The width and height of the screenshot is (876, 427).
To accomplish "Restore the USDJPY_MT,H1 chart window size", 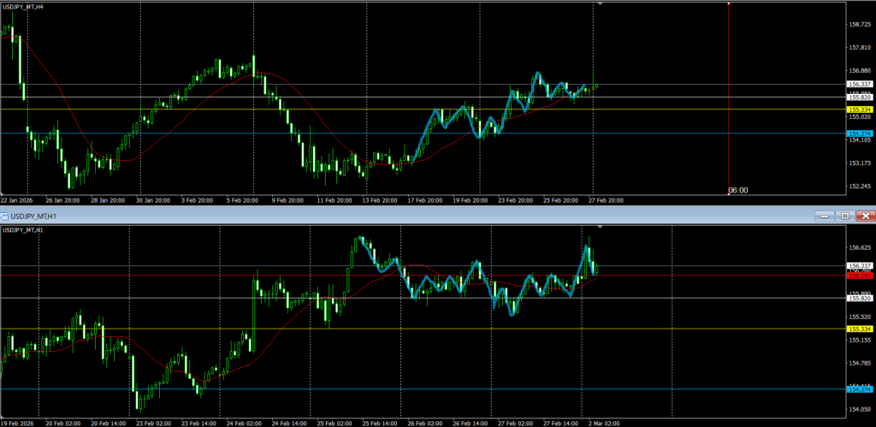I will click(844, 216).
